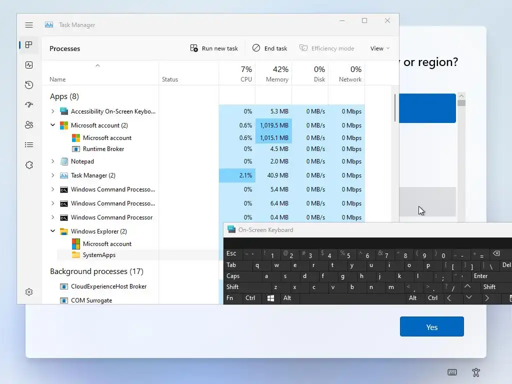
Task: Collapse the Microsoft account (2) group
Action: pyautogui.click(x=52, y=125)
